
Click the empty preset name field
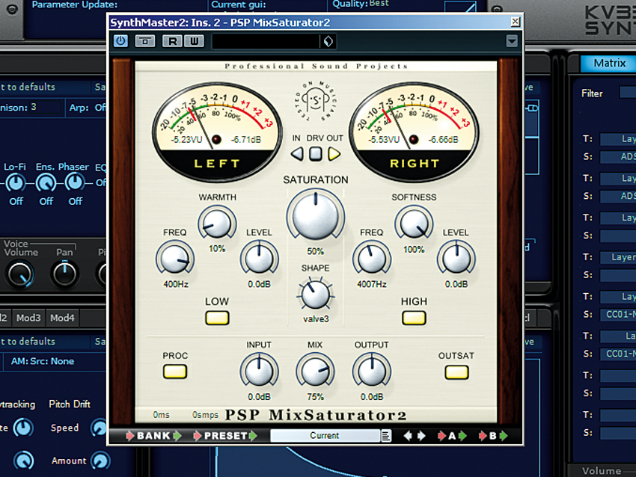coord(266,41)
